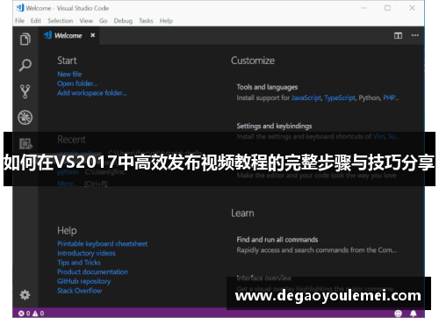Open the Search view icon
This screenshot has height=318, width=439.
(x=25, y=65)
